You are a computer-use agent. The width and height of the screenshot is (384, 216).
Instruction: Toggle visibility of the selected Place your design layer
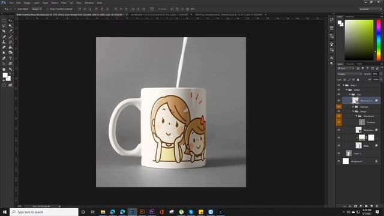click(x=339, y=100)
